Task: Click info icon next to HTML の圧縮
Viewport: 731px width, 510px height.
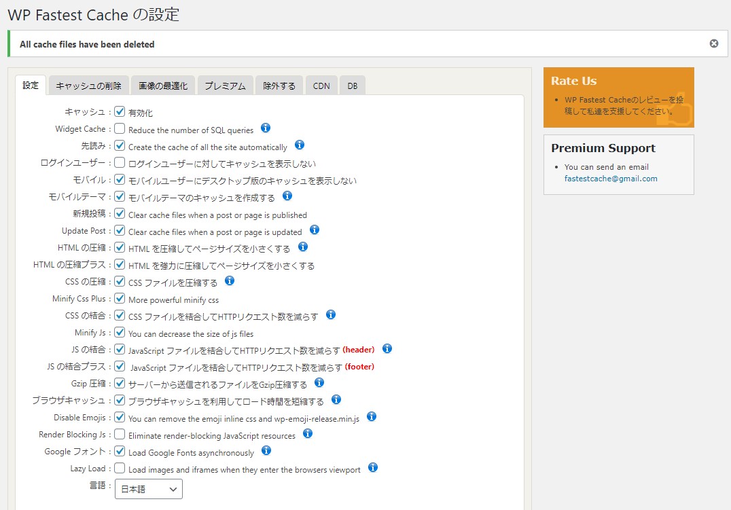Action: 303,247
